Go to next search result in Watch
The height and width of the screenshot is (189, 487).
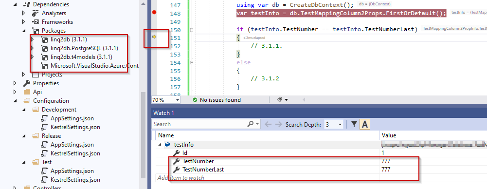279,124
